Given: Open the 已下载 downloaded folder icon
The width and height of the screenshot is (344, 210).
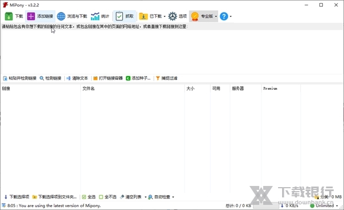Looking at the screenshot, I should coord(143,16).
